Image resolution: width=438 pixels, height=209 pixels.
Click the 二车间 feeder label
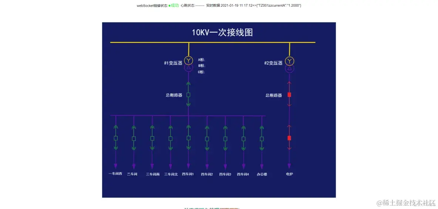tap(132, 174)
